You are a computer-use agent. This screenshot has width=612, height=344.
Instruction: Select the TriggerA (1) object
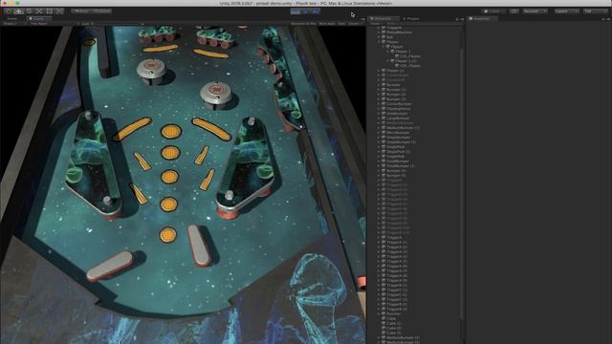(x=397, y=242)
